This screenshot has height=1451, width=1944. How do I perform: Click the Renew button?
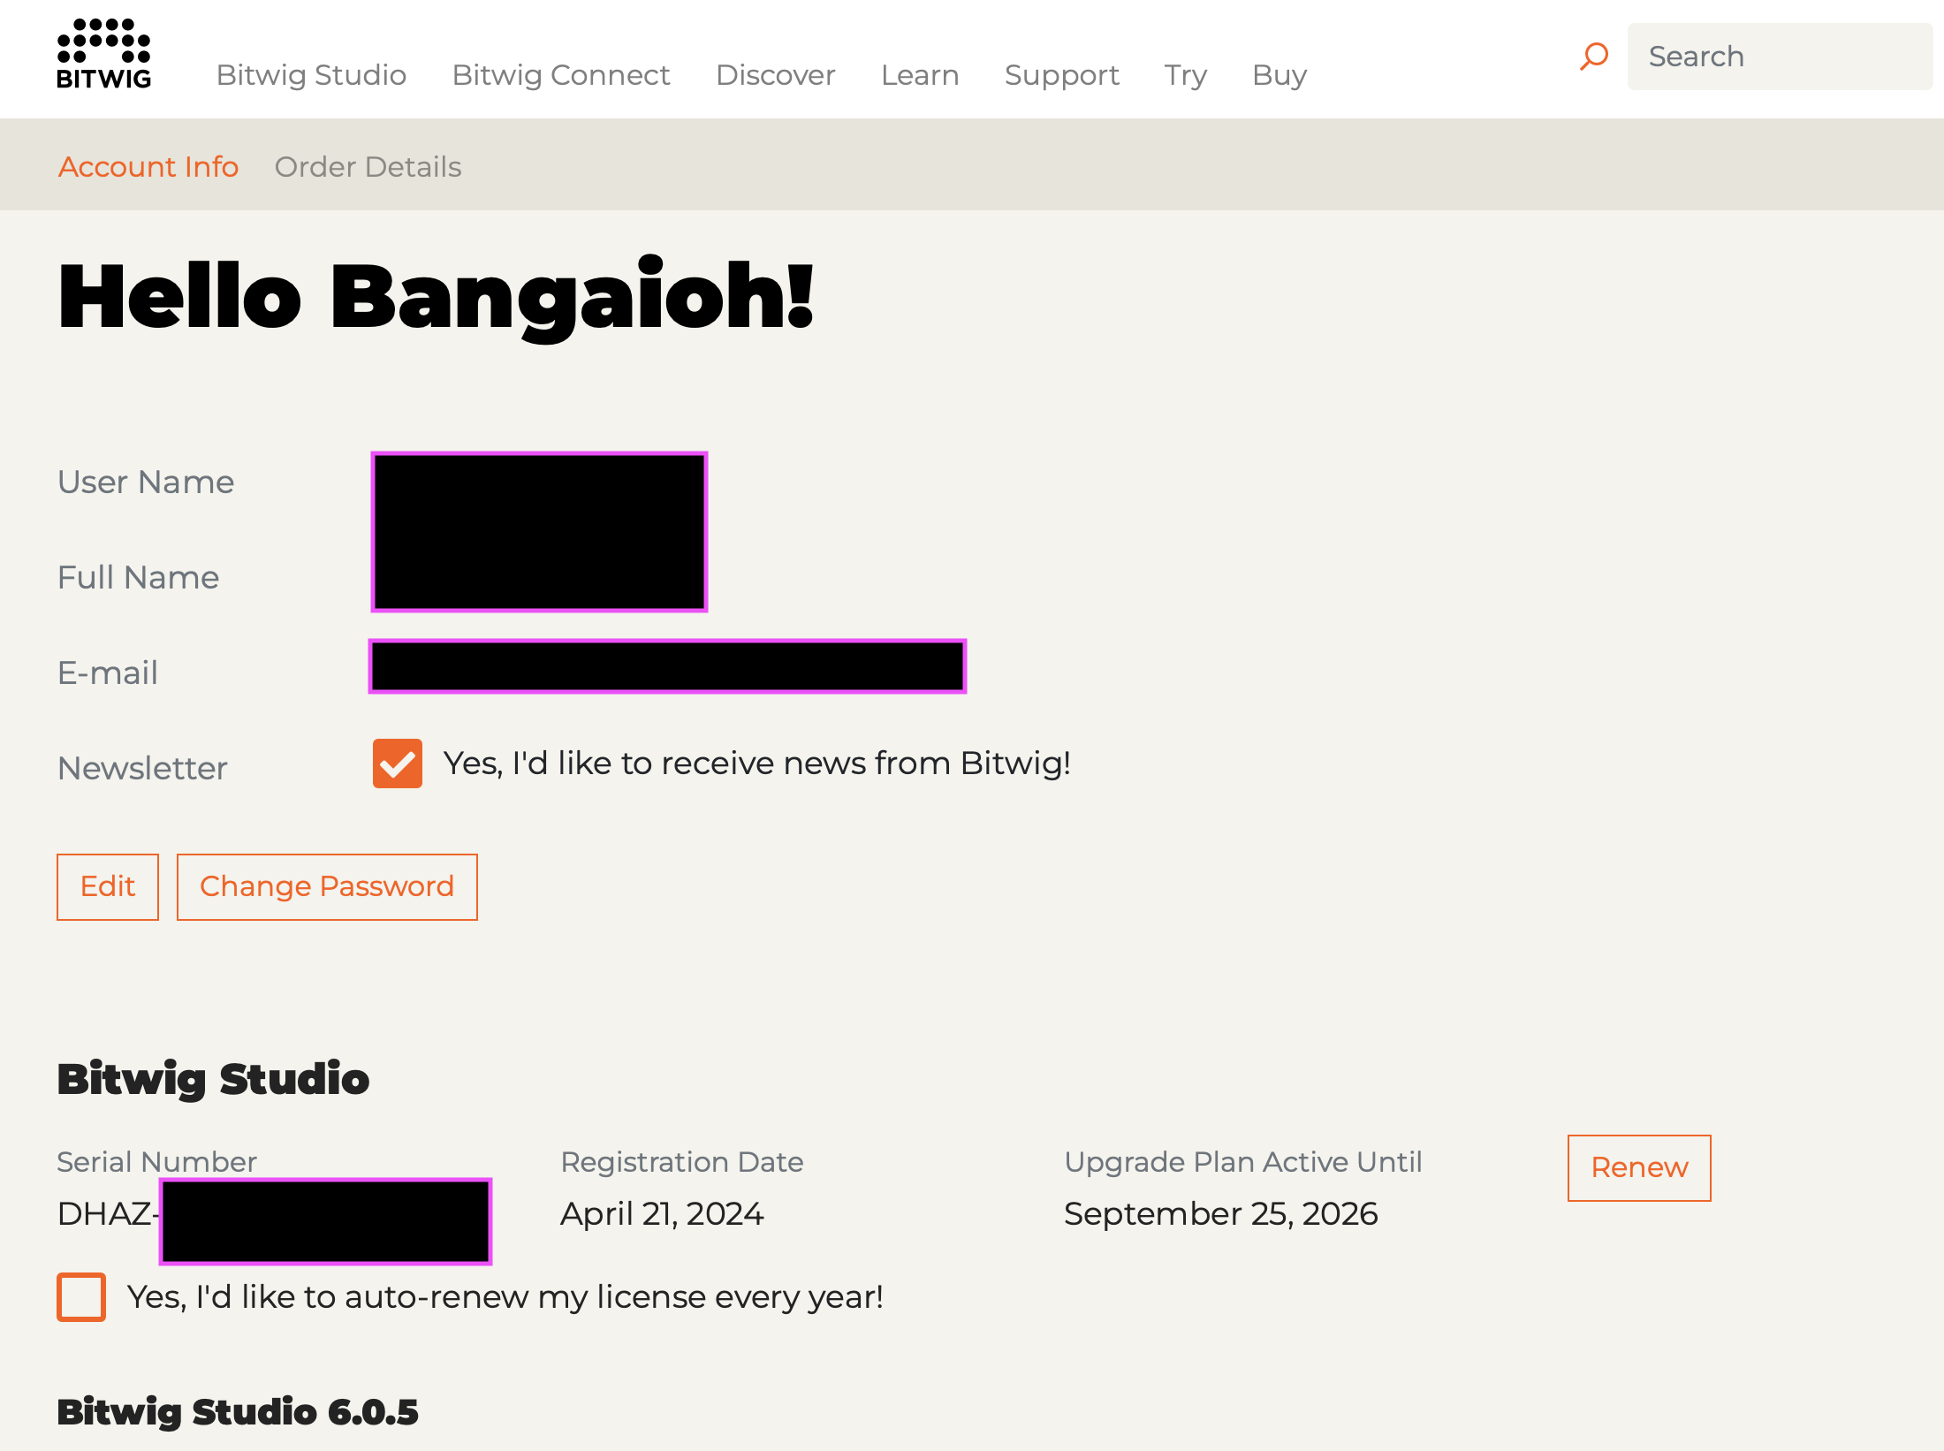point(1639,1167)
